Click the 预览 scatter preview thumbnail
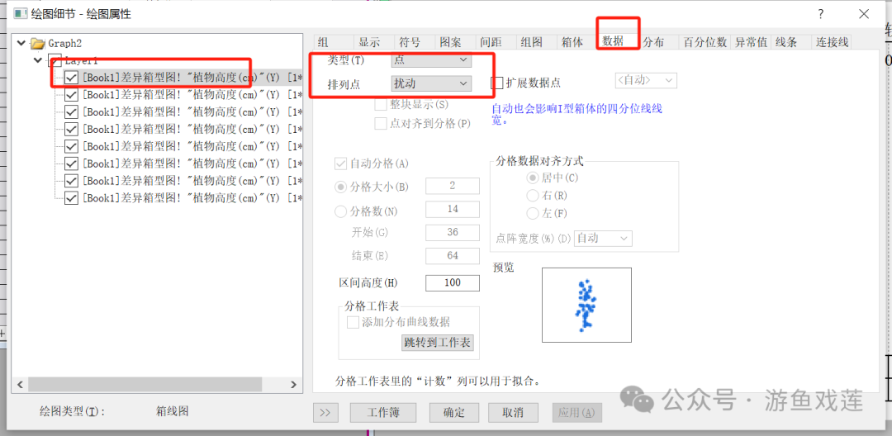The width and height of the screenshot is (892, 436). [586, 306]
